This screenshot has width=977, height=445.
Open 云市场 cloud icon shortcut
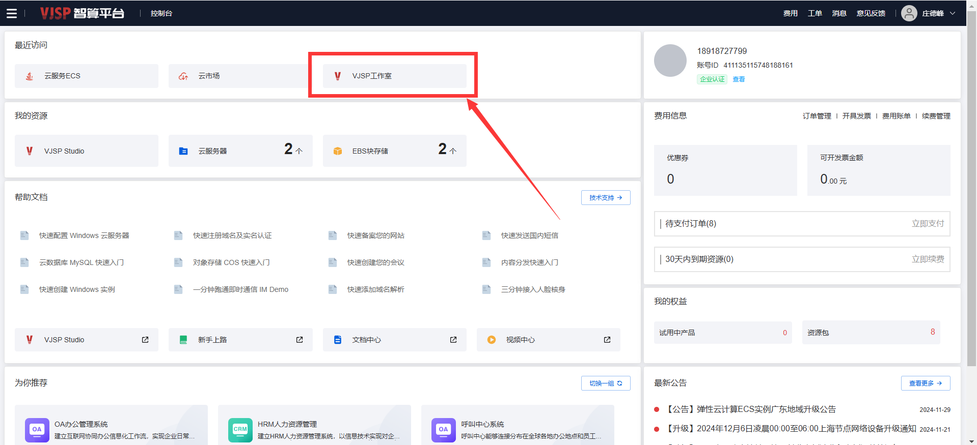coord(183,76)
